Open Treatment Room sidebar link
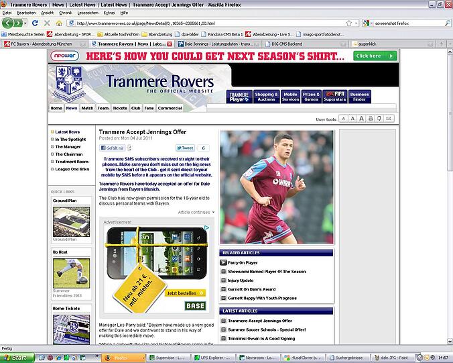This screenshot has width=453, height=363. [72, 162]
